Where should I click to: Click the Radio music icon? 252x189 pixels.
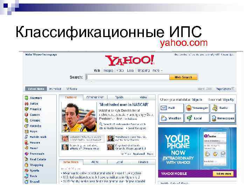coord(215,108)
